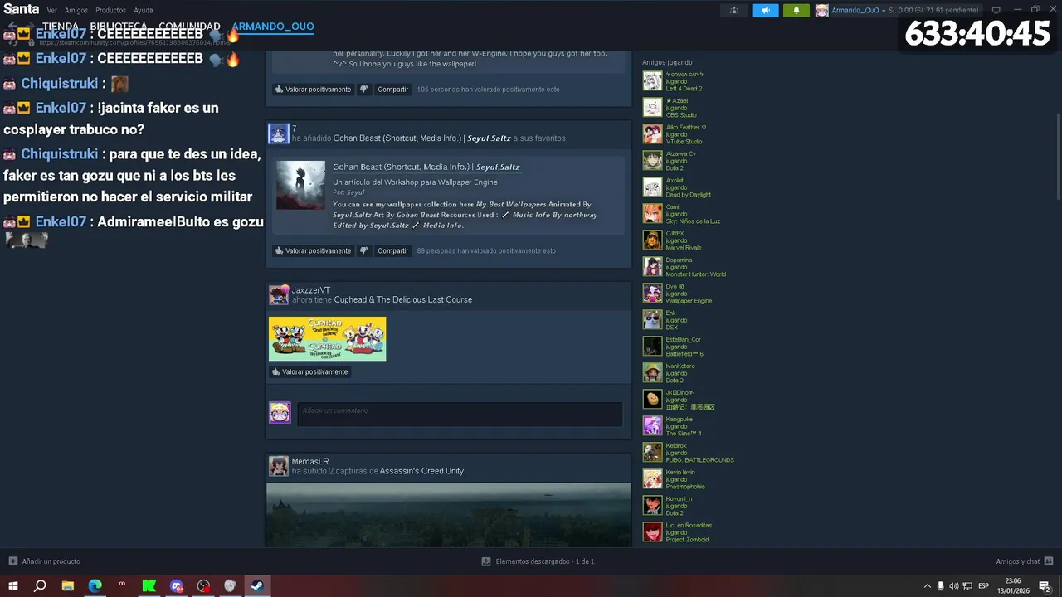Open Aizawa Cv friend playing Dota 2
Image resolution: width=1062 pixels, height=597 pixels.
tap(652, 161)
